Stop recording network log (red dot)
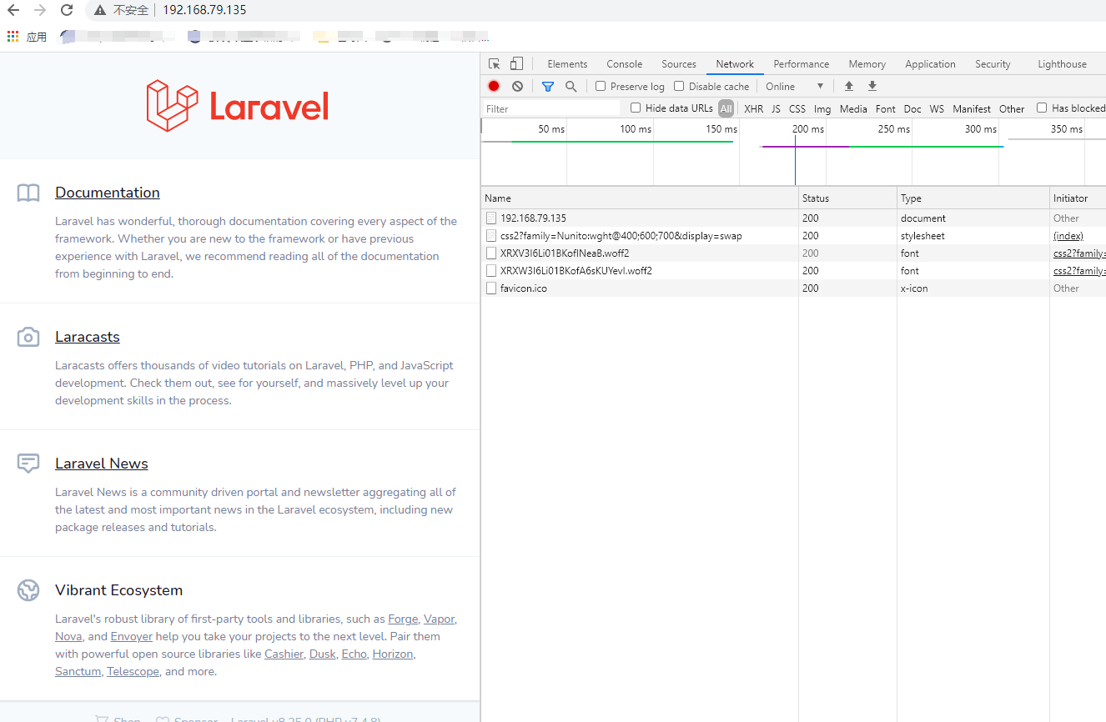The width and height of the screenshot is (1106, 722). point(494,86)
